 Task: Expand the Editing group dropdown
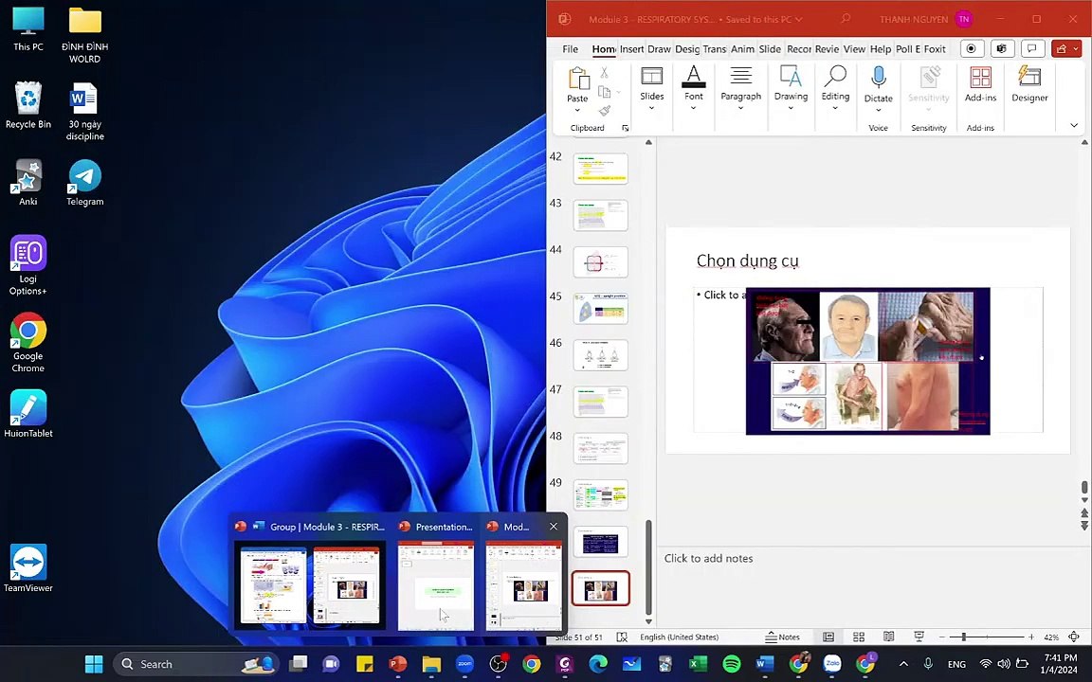pyautogui.click(x=835, y=108)
